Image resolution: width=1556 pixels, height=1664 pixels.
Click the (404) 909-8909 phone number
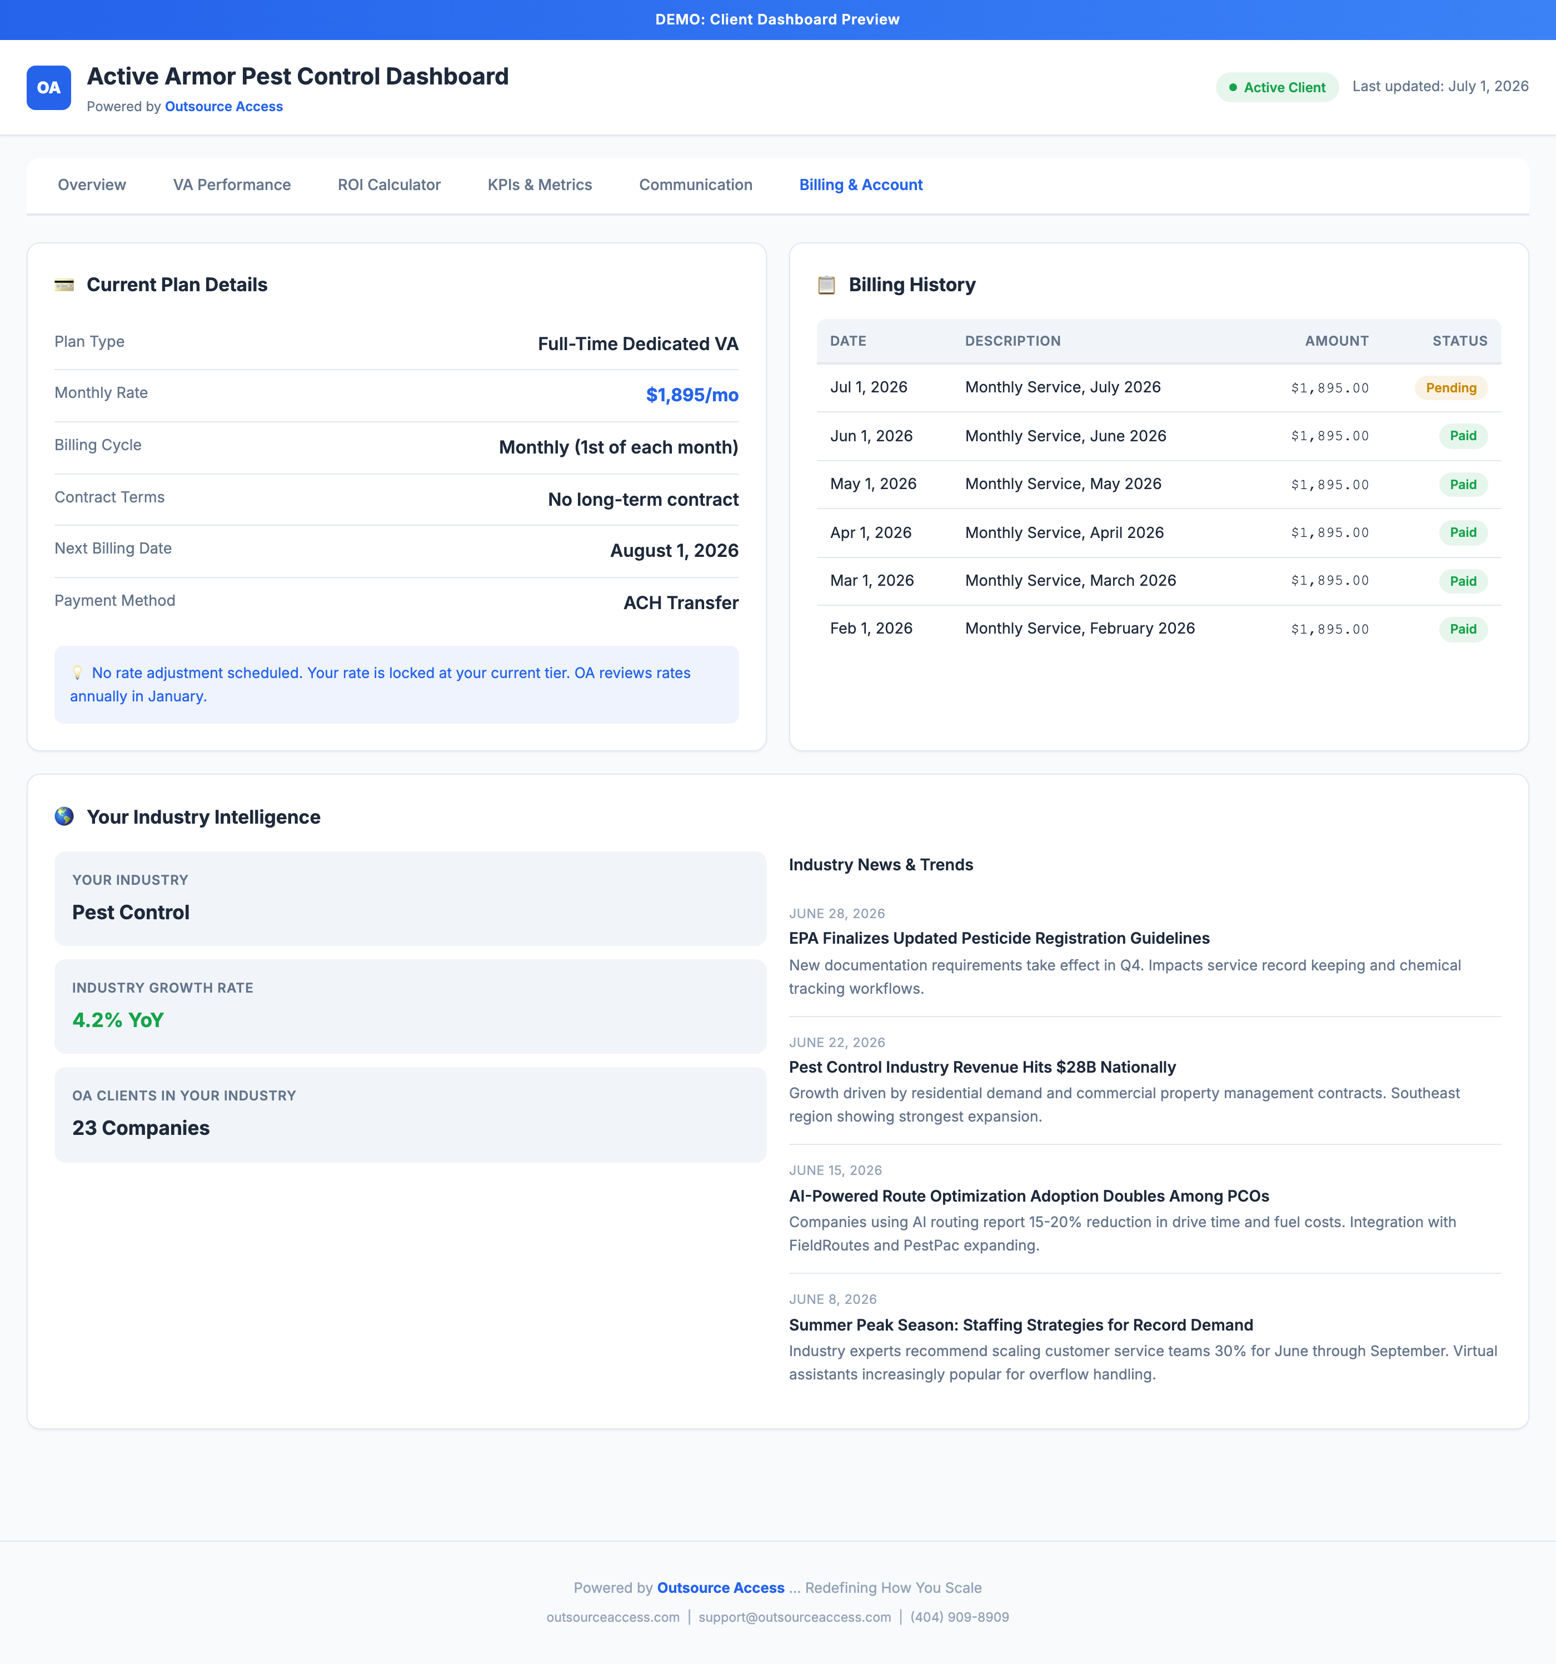point(959,1617)
